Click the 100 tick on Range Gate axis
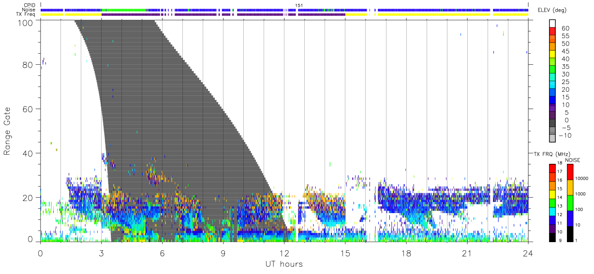 pos(25,22)
